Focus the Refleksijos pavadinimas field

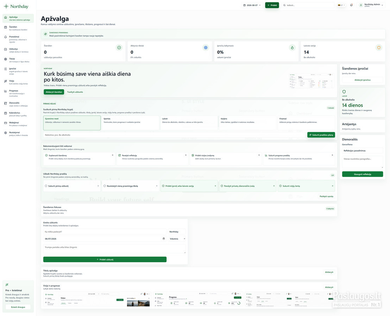click(363, 151)
